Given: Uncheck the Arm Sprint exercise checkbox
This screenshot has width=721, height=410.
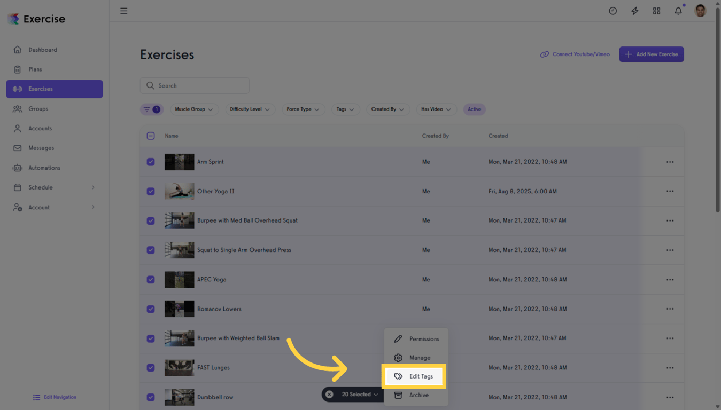Looking at the screenshot, I should click(151, 162).
